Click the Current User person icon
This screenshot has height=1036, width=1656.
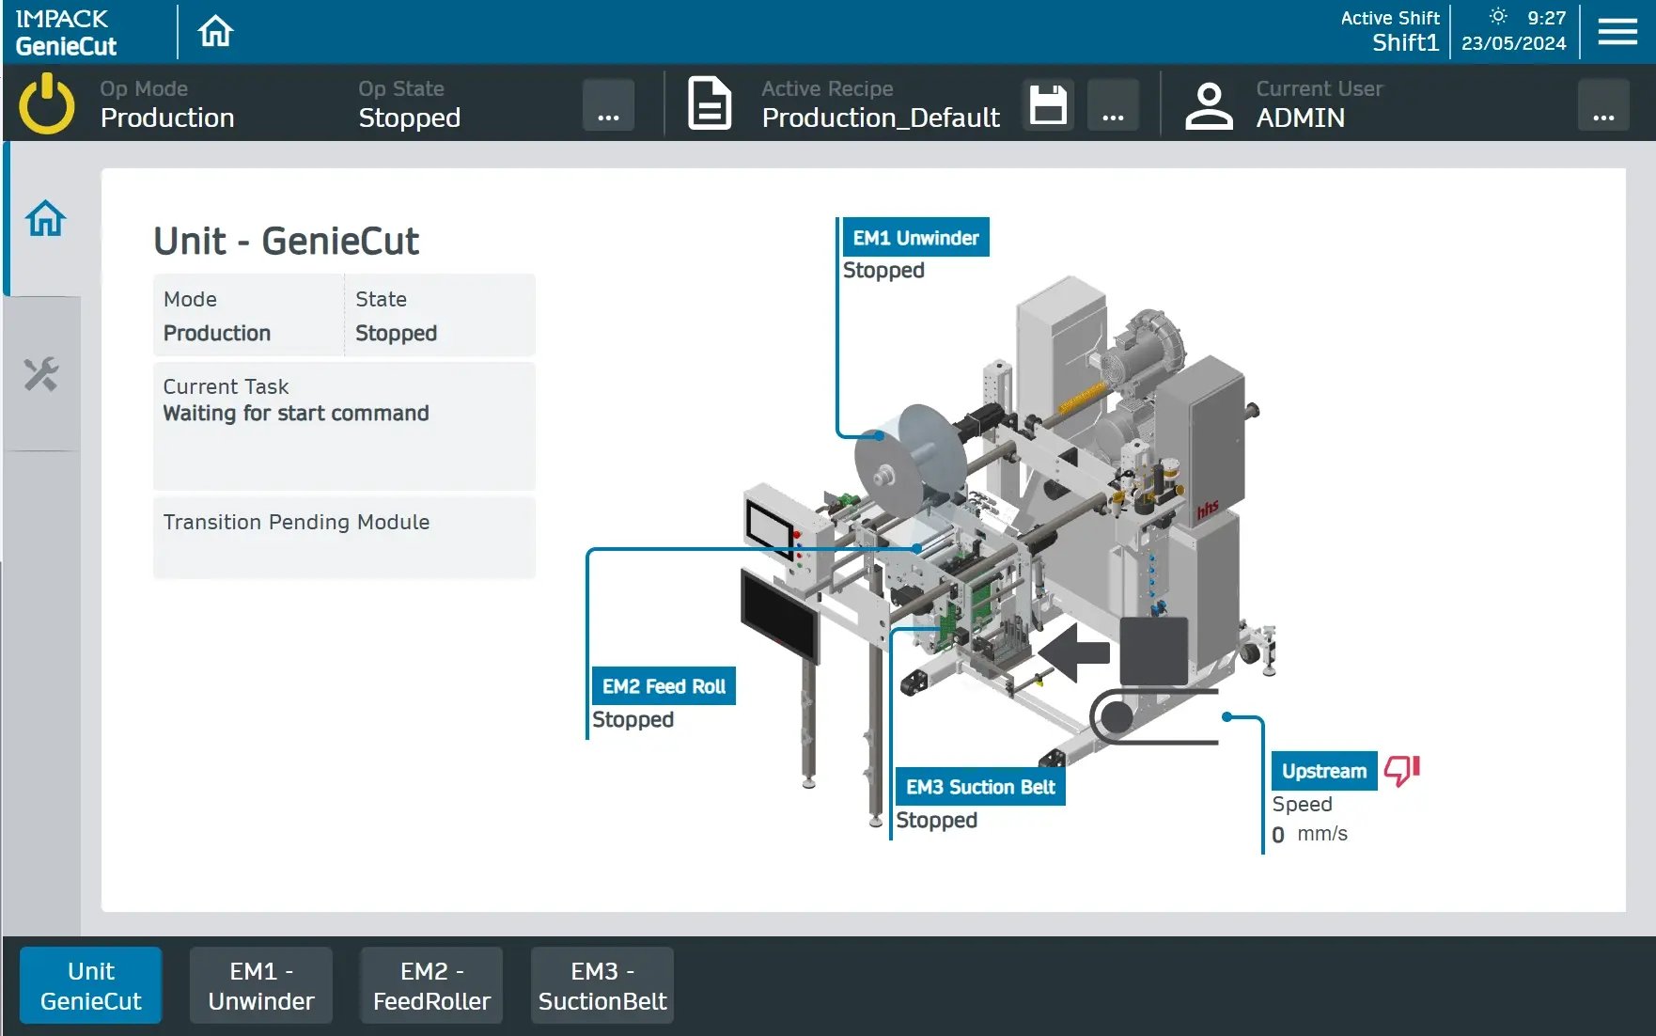pos(1209,103)
